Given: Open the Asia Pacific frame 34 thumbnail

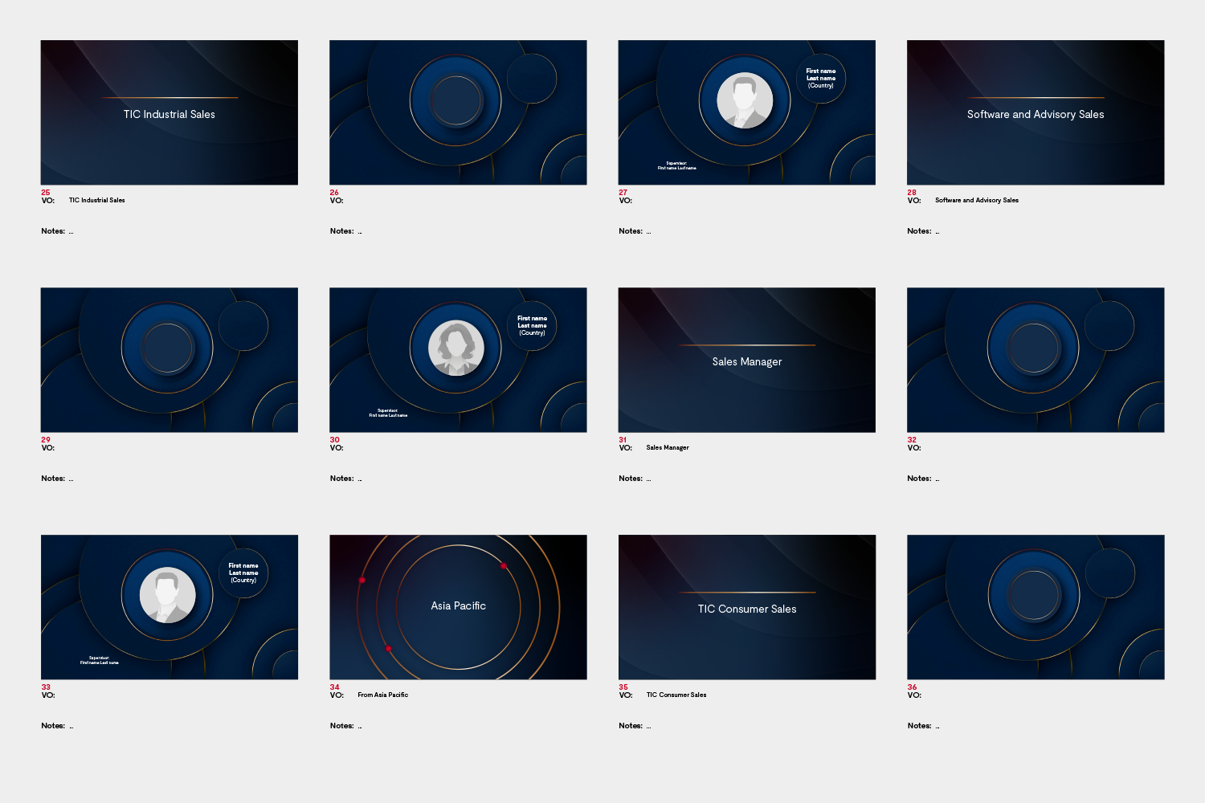Looking at the screenshot, I should tap(458, 607).
